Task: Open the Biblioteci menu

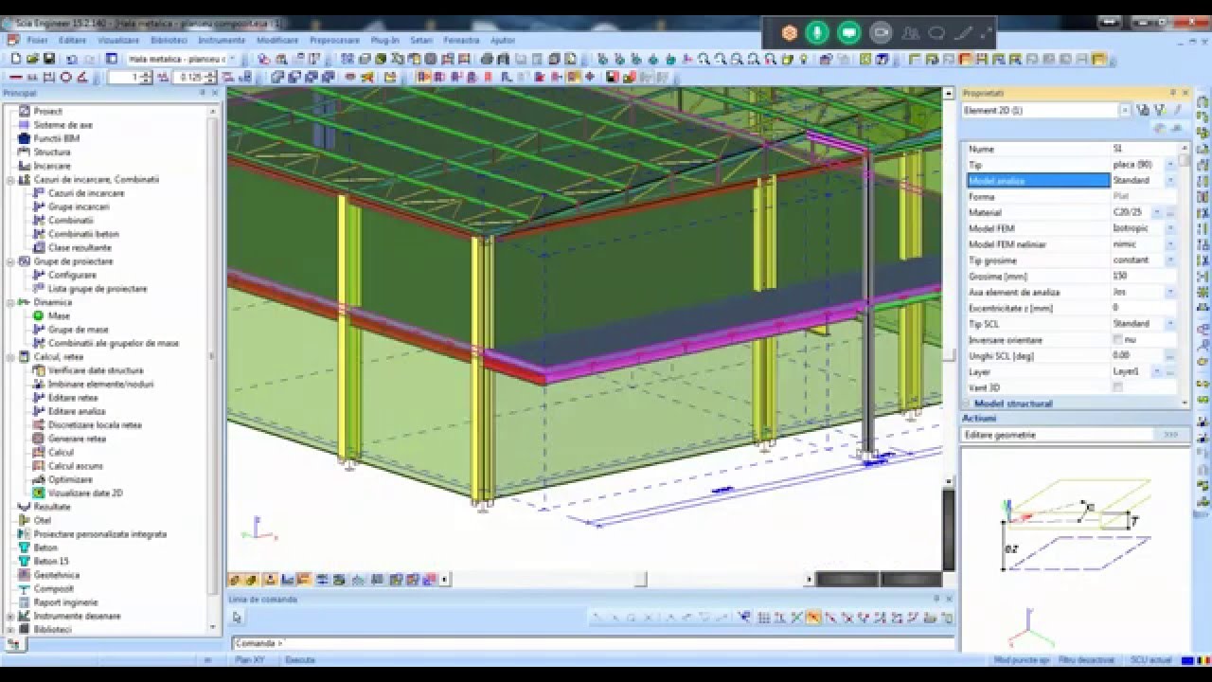Action: pyautogui.click(x=169, y=41)
